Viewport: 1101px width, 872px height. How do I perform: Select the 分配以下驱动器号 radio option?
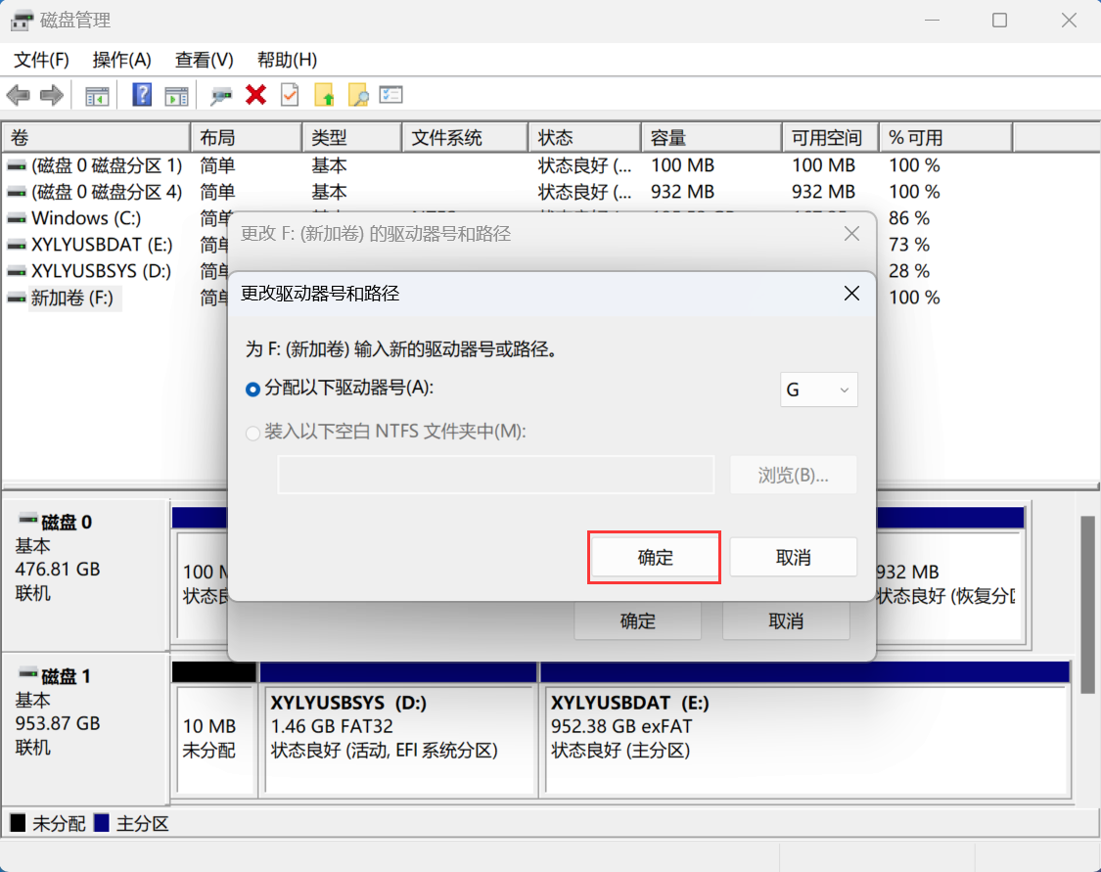point(252,390)
